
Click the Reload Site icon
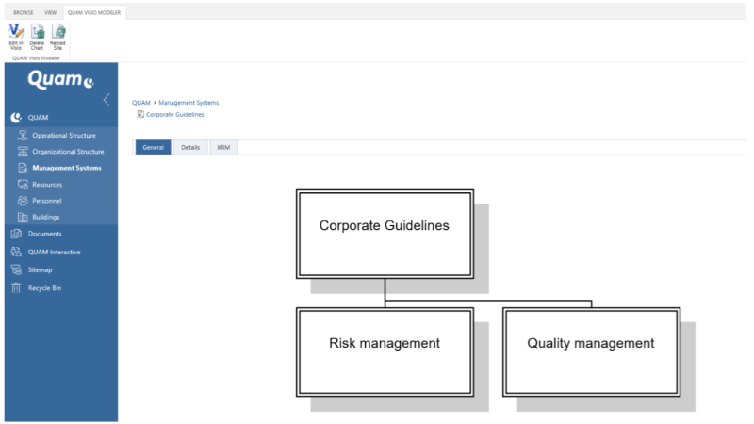point(58,32)
